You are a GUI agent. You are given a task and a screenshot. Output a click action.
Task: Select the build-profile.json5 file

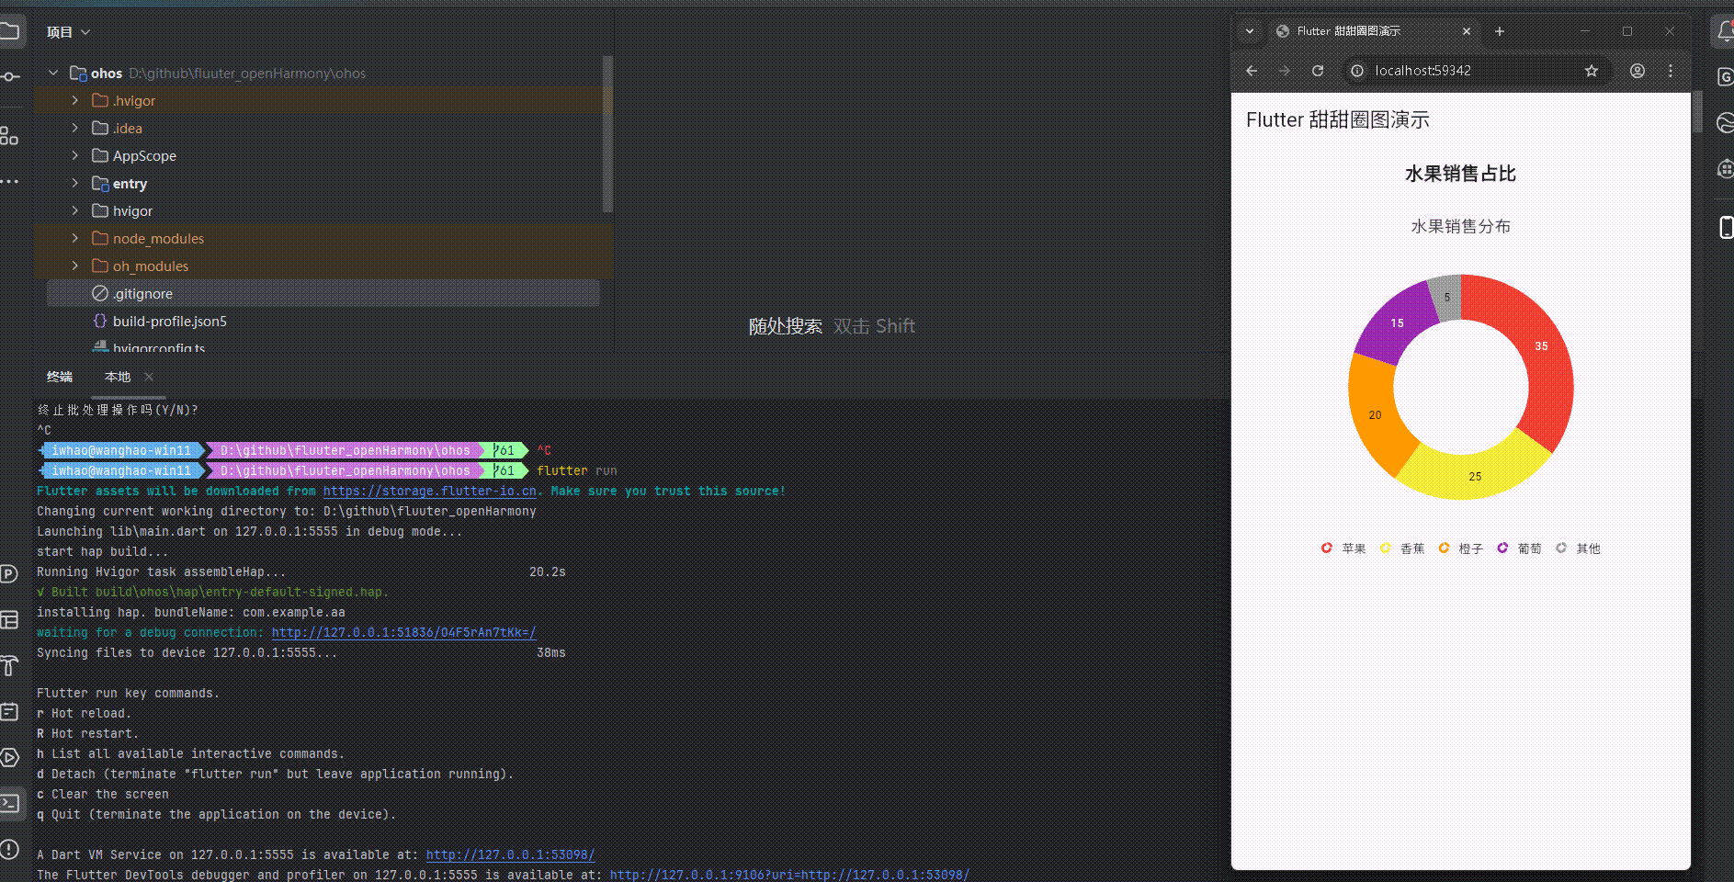coord(323,321)
